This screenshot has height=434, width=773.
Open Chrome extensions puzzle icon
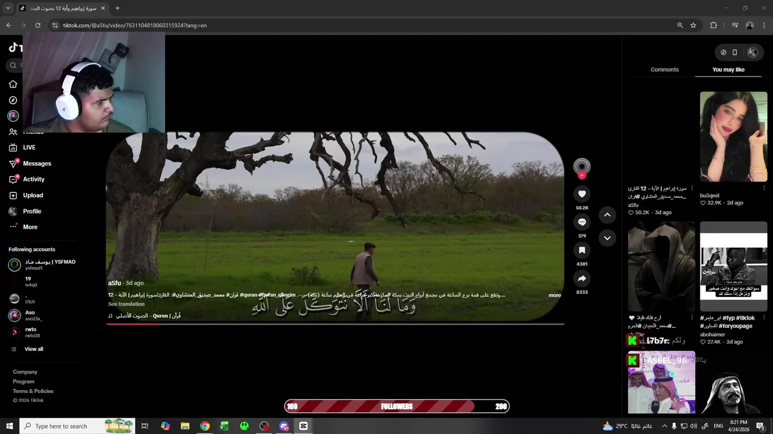click(713, 25)
